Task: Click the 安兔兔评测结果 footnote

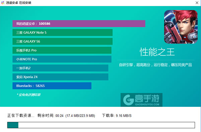Action: 28,95
